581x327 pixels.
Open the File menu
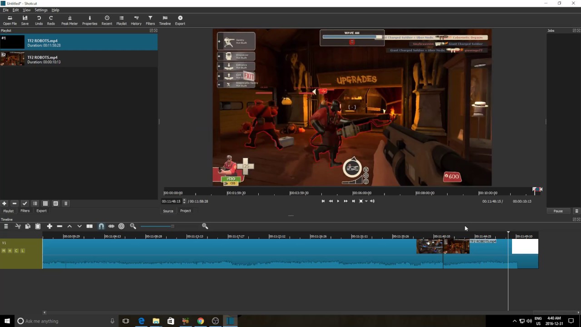[x=6, y=10]
